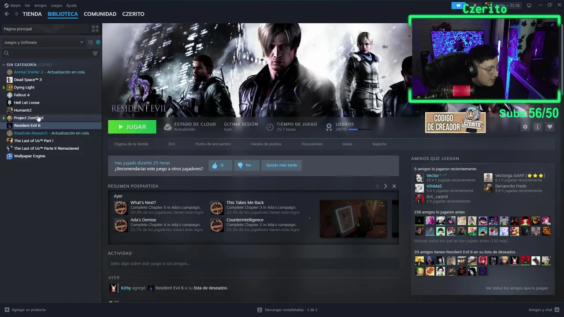The width and height of the screenshot is (564, 317).
Task: Open the Guías tab
Action: [x=347, y=144]
